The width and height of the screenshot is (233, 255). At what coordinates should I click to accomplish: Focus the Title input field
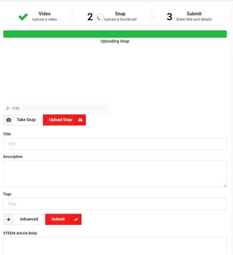[x=115, y=144]
